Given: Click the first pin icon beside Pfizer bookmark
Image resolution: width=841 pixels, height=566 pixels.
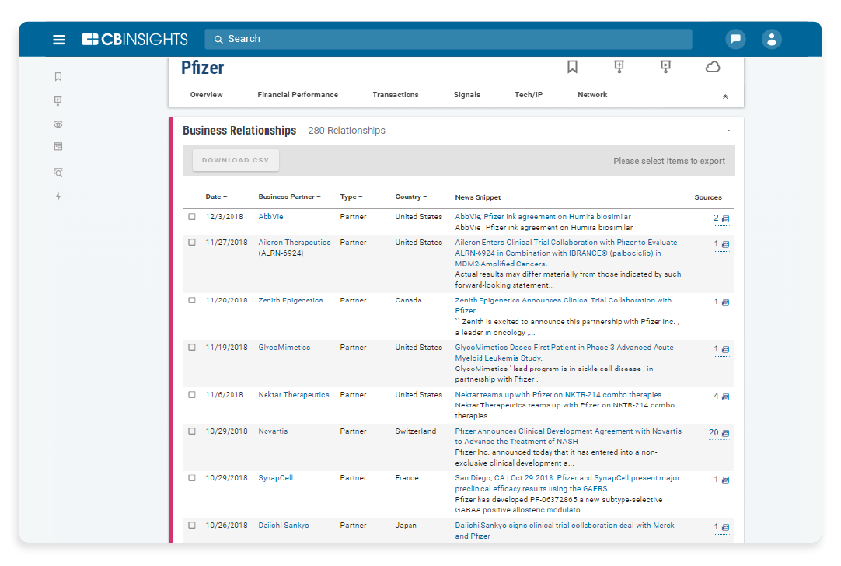Looking at the screenshot, I should pyautogui.click(x=619, y=67).
